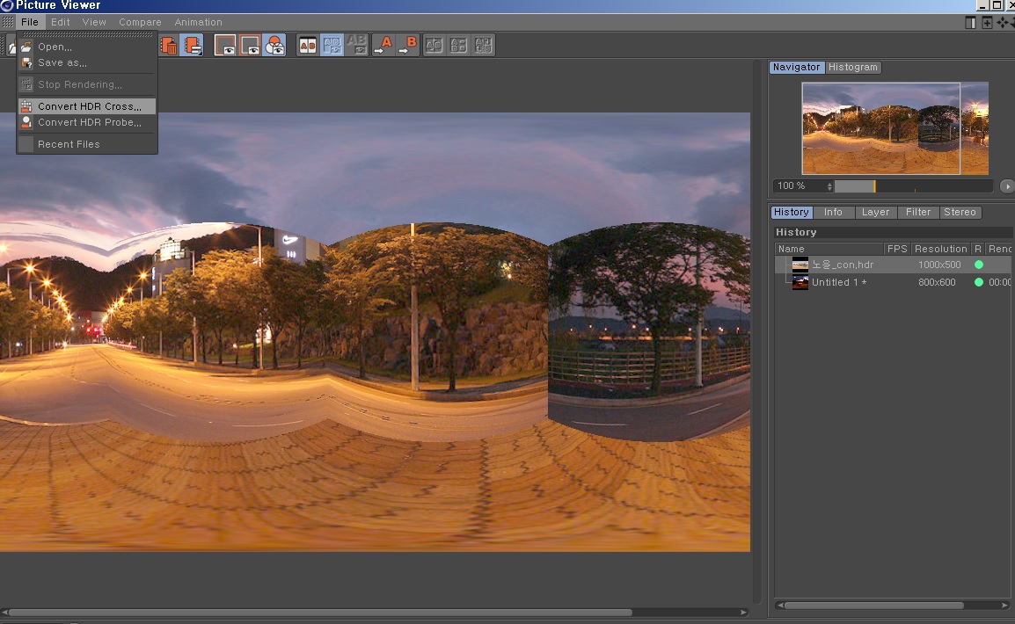Select Convert HDR Probe menu entry
The image size is (1015, 624).
89,123
